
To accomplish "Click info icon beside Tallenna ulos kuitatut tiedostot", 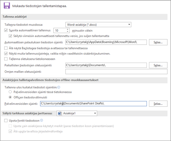I will [x=59, y=87].
